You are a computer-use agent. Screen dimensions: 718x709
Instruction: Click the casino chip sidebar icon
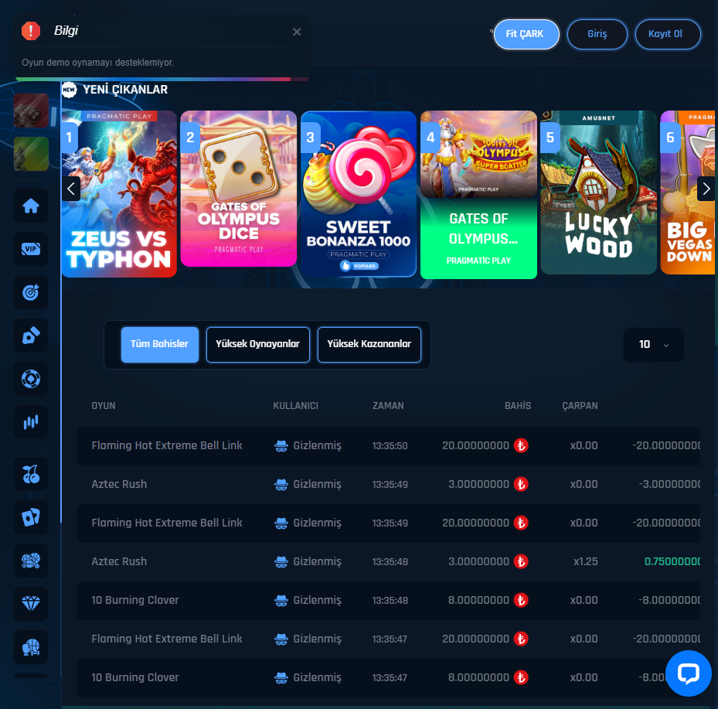point(31,379)
